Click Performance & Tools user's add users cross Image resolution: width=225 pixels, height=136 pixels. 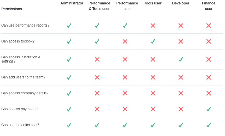coord(97,77)
